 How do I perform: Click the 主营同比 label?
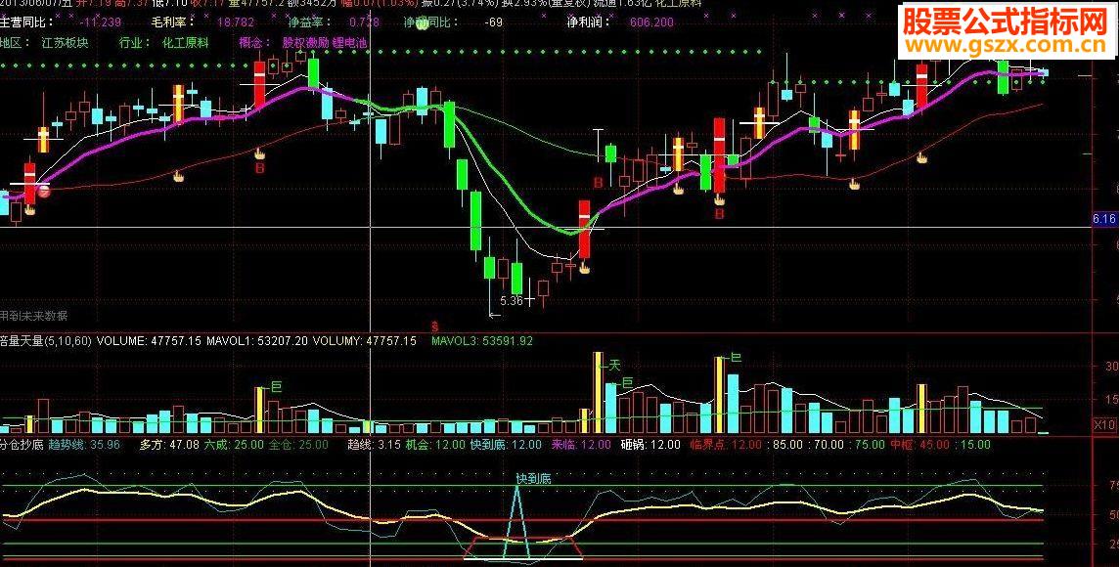tap(26, 22)
